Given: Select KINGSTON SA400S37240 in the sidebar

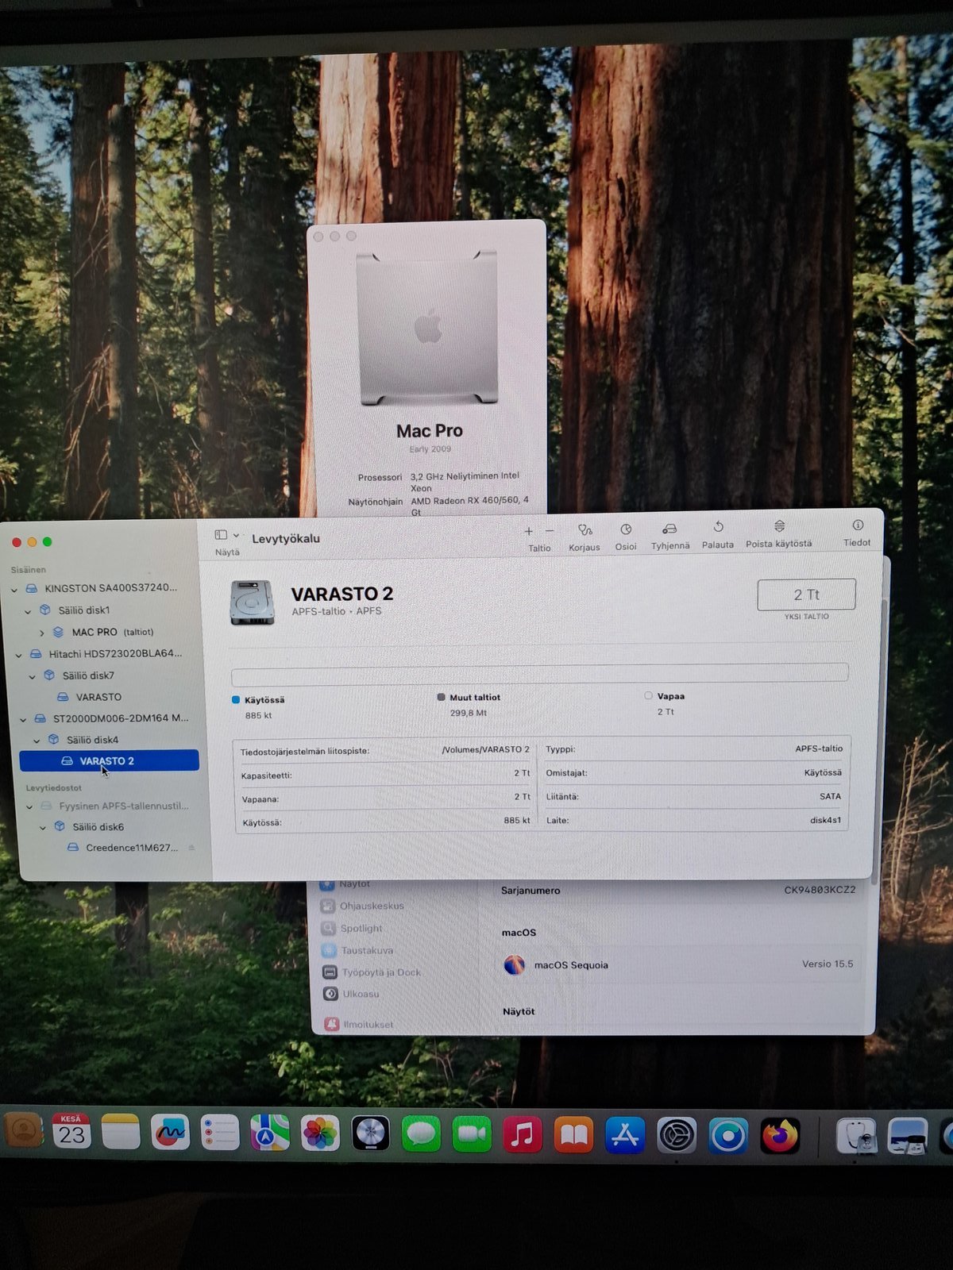Looking at the screenshot, I should [110, 588].
